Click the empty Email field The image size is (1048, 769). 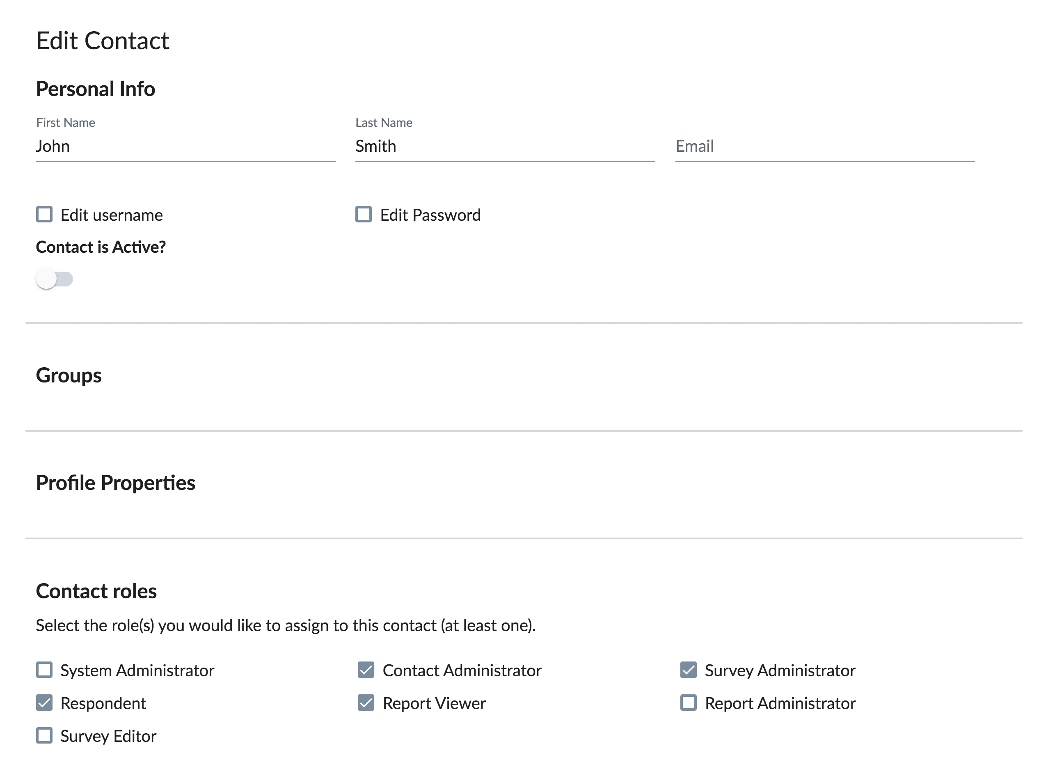click(825, 146)
